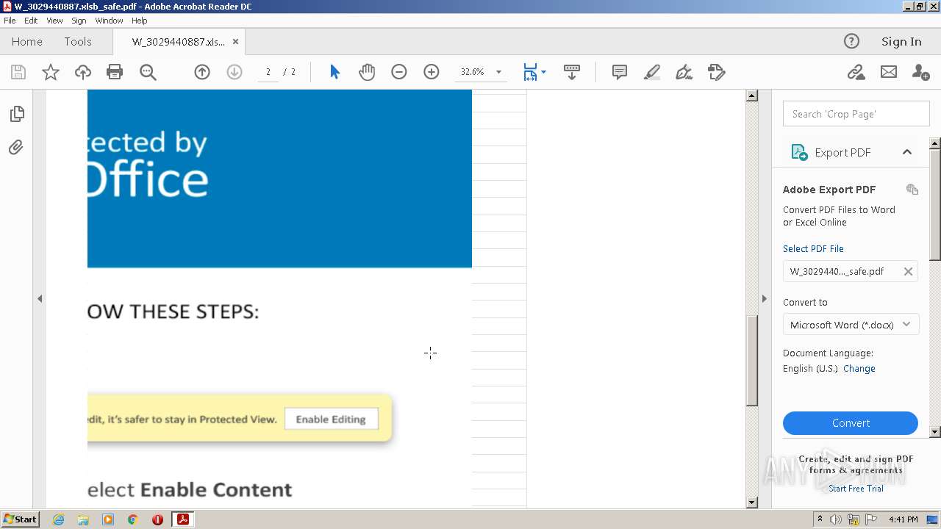
Task: Switch to the Home tab
Action: (x=27, y=42)
